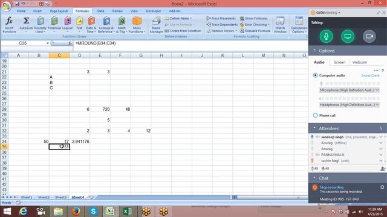
Task: Open Financial functions library
Action: [x=54, y=25]
